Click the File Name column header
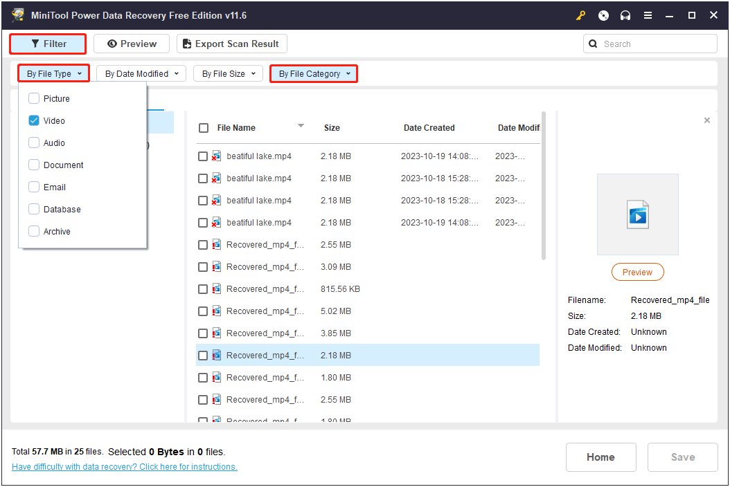 pyautogui.click(x=236, y=127)
